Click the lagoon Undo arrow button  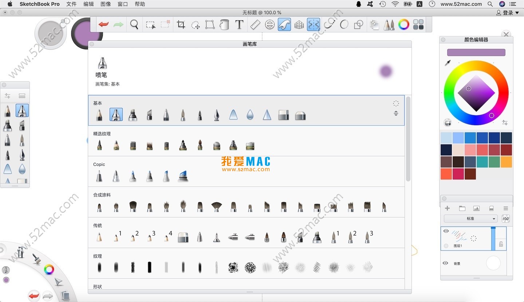point(34,295)
